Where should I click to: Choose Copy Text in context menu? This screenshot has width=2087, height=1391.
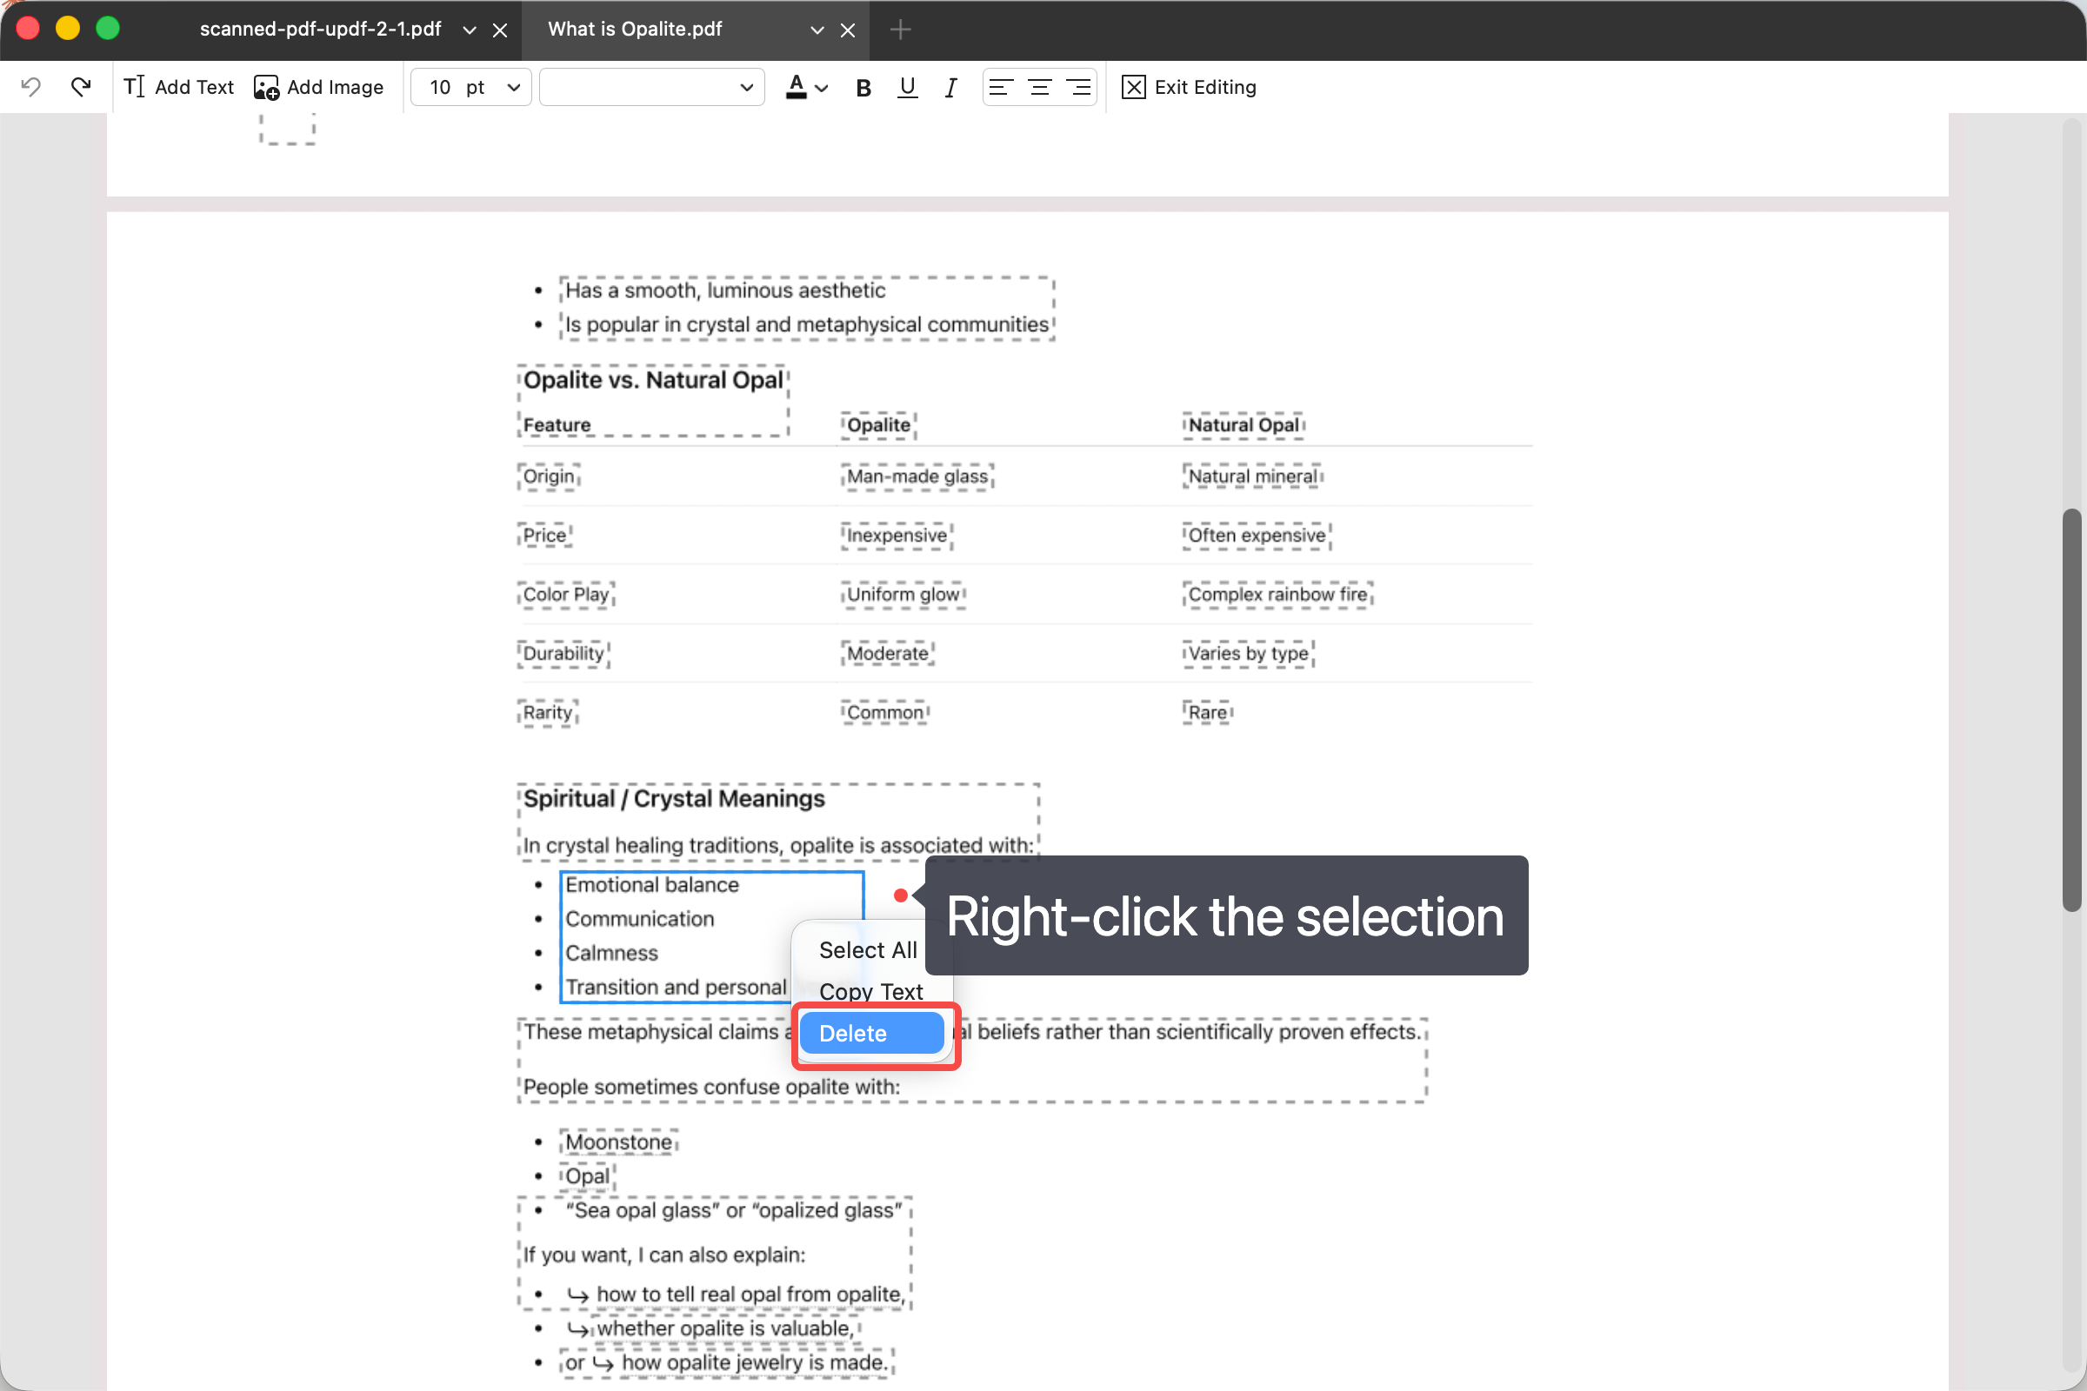pos(870,992)
